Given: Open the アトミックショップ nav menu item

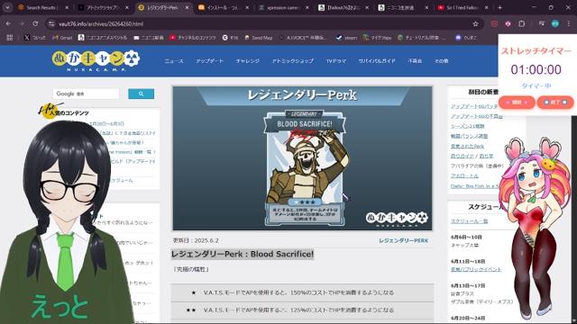Looking at the screenshot, I should (293, 61).
